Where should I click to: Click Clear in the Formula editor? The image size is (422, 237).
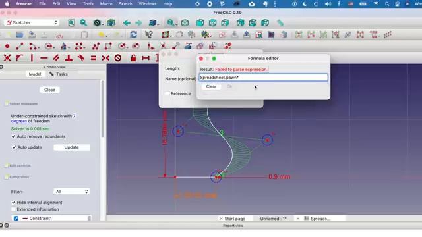(x=211, y=86)
